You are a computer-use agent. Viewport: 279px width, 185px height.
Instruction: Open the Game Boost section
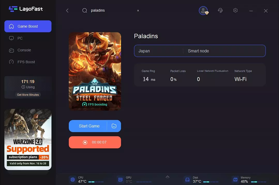pos(28,26)
